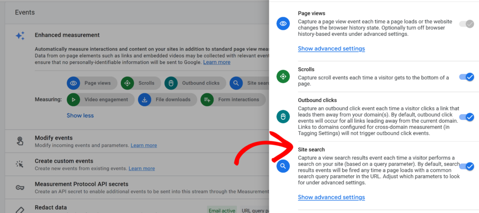Click the Page views eye icon in panel

283,24
